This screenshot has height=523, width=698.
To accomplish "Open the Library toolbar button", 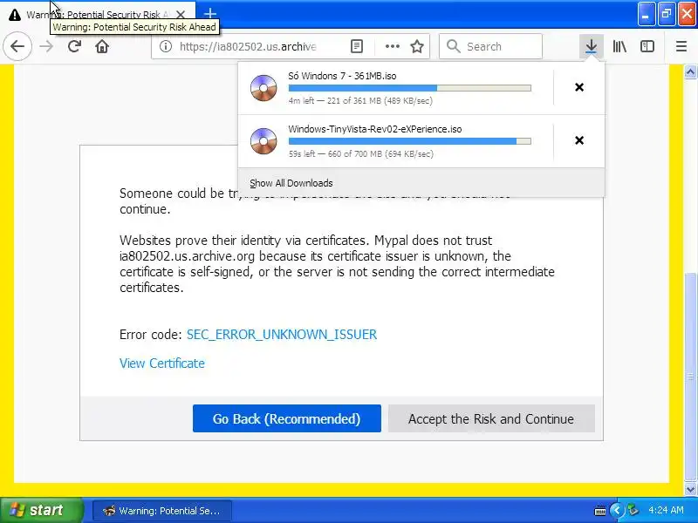I will coord(619,46).
